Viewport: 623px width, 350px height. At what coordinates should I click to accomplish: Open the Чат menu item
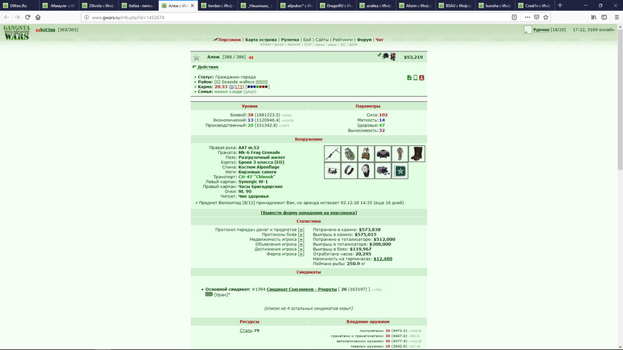pos(379,39)
